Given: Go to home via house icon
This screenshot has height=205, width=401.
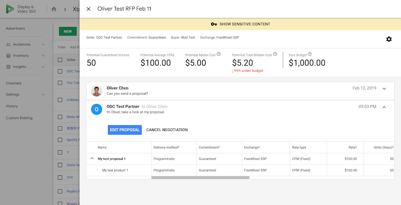Looking at the screenshot, I should coord(54,9).
